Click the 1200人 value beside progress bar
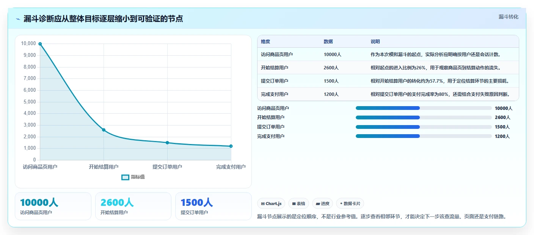The width and height of the screenshot is (534, 235). 502,136
